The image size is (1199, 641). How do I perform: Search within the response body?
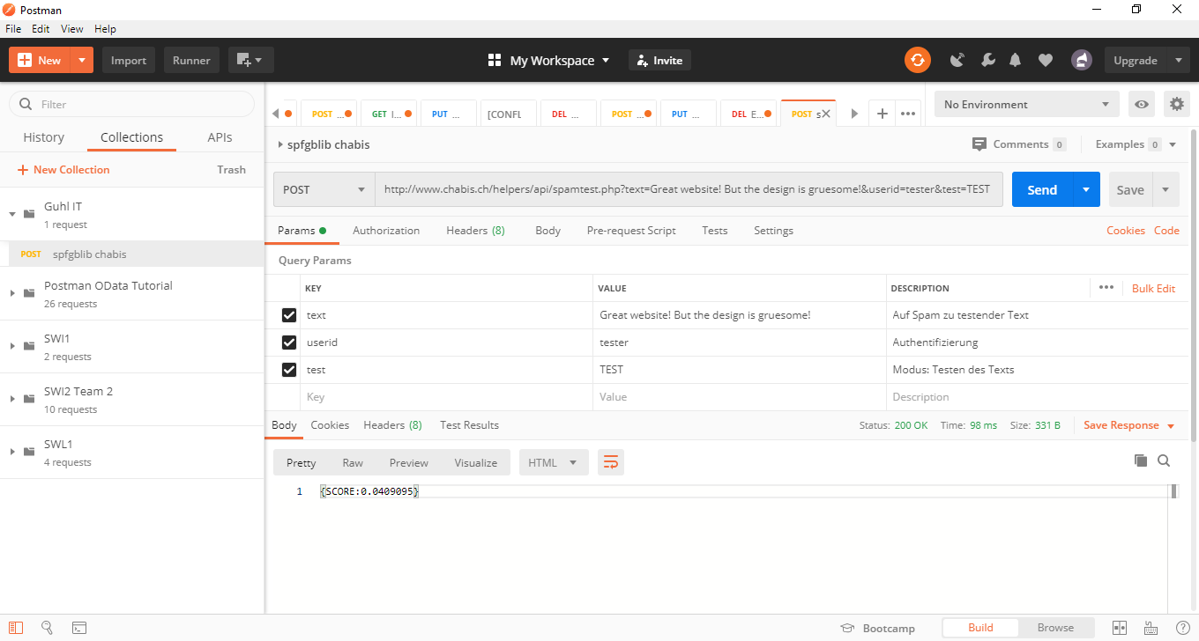click(x=1164, y=460)
